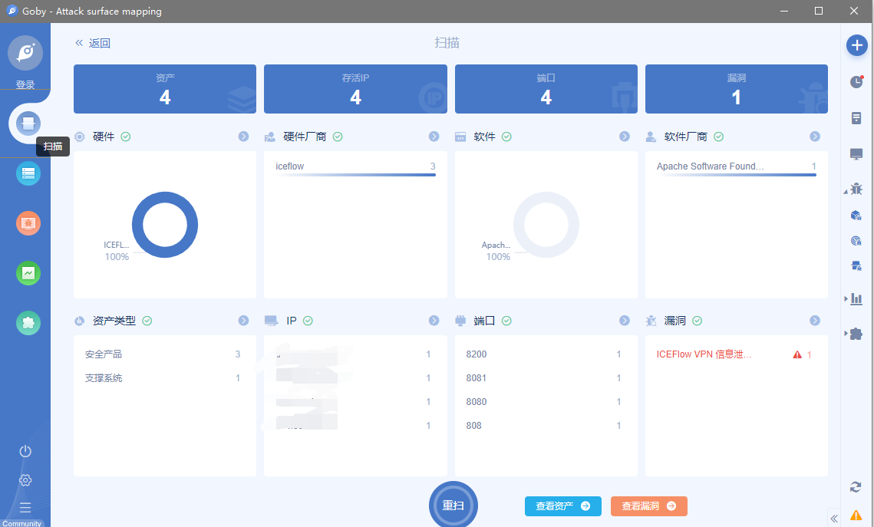The image size is (874, 527).
Task: Click the power icon in the sidebar
Action: 25,451
